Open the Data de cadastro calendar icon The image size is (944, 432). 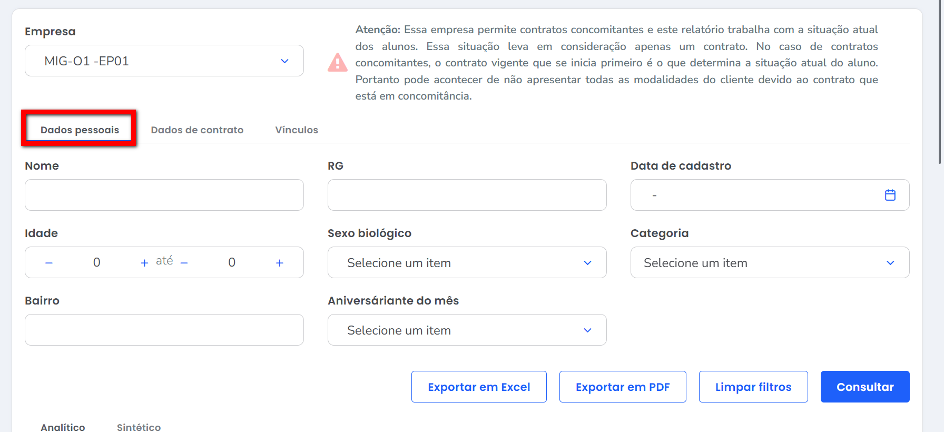[890, 195]
